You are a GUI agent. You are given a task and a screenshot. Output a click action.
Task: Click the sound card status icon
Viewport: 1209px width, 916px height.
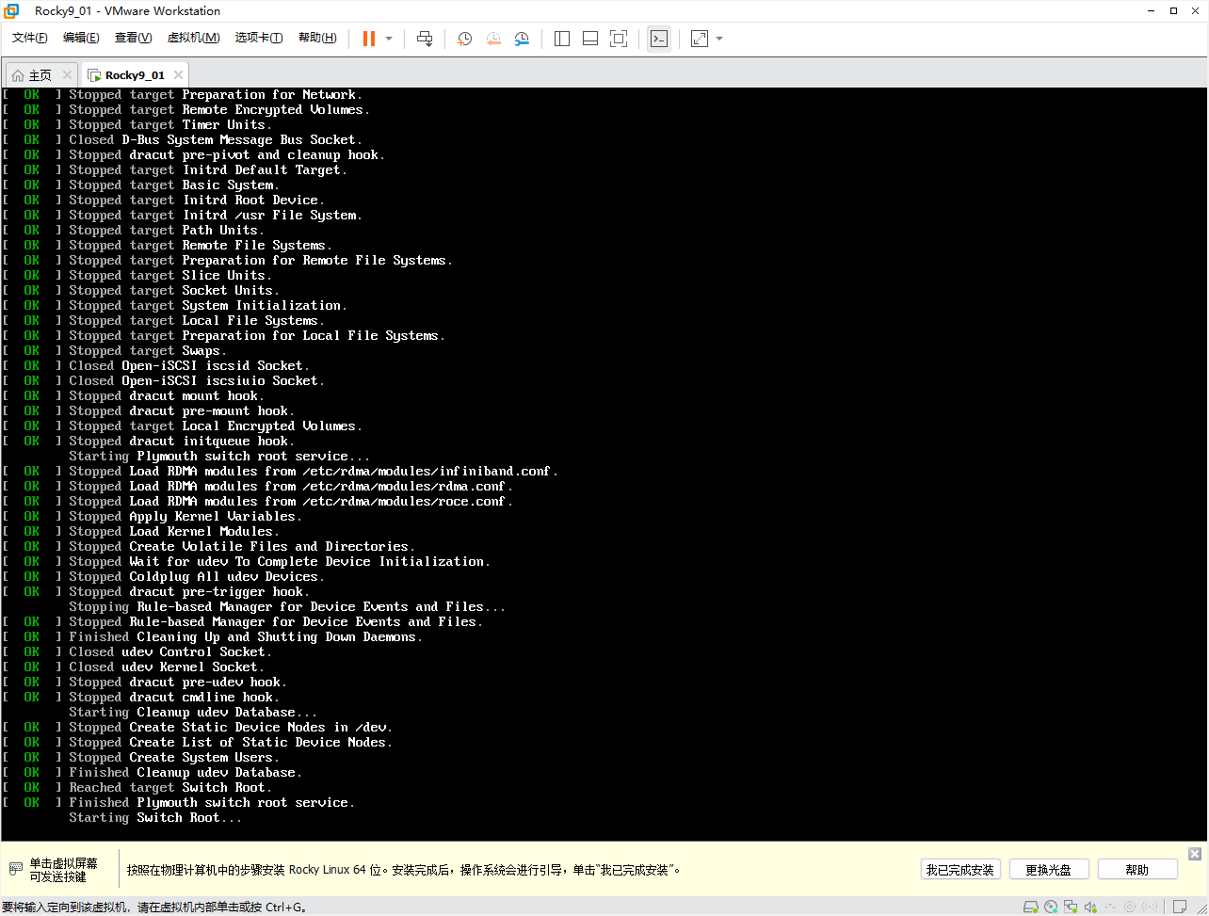click(x=1090, y=907)
